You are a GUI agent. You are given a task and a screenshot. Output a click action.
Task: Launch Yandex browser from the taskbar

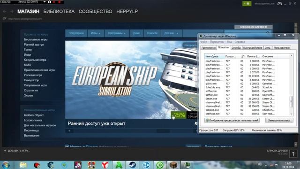[105, 165]
